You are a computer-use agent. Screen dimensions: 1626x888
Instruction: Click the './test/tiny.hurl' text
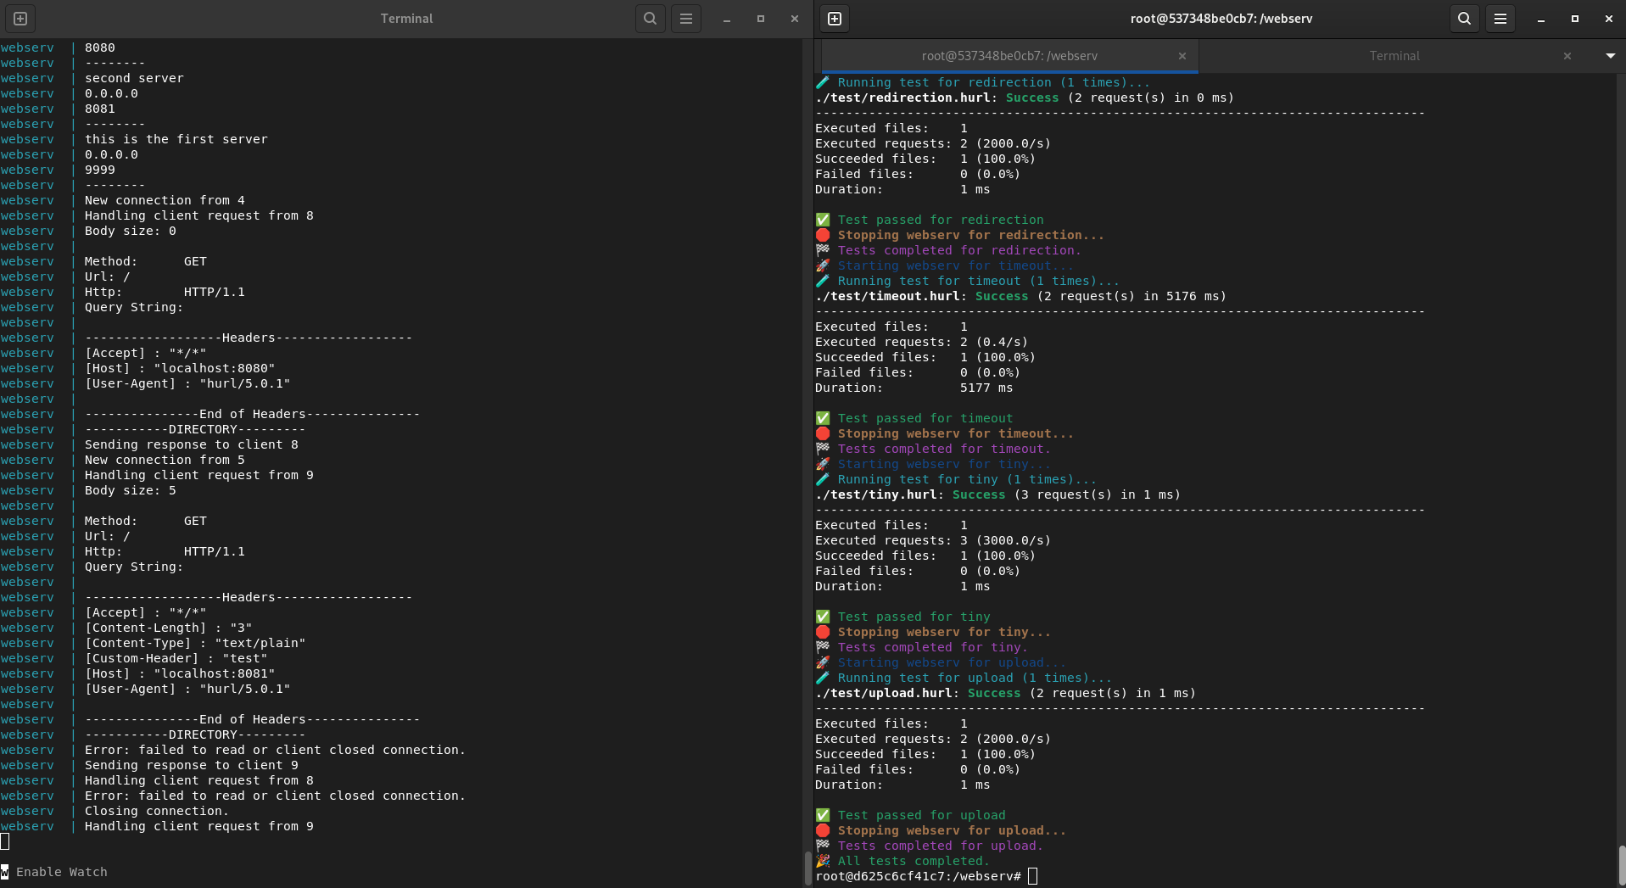coord(877,494)
